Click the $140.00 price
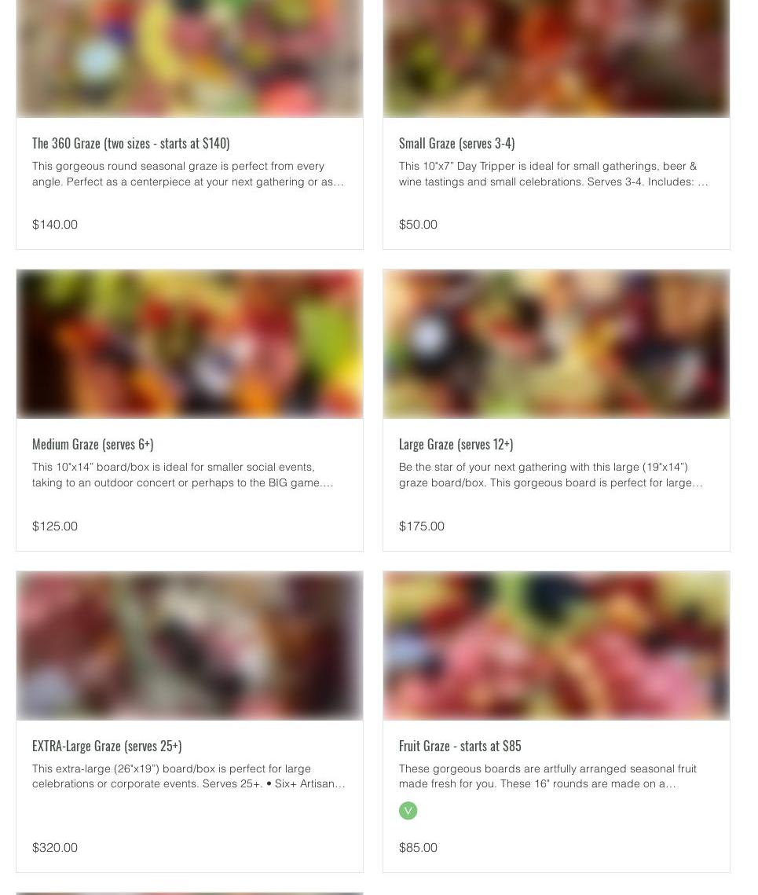Screen dimensions: 758x895 pos(55,224)
